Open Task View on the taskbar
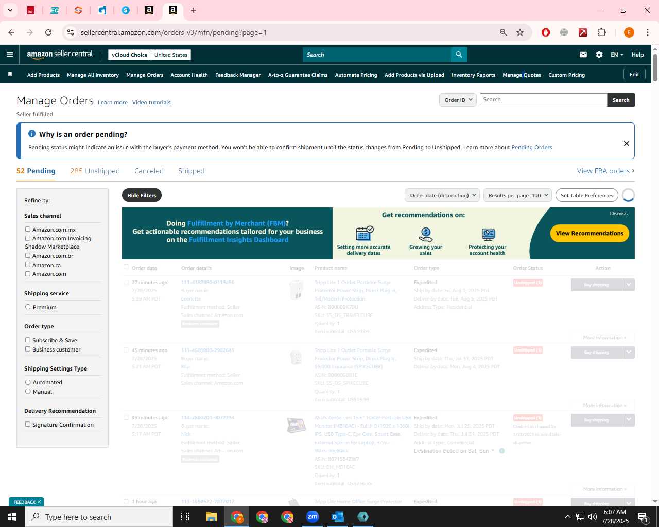Screen dimensions: 659x527 click(185, 517)
